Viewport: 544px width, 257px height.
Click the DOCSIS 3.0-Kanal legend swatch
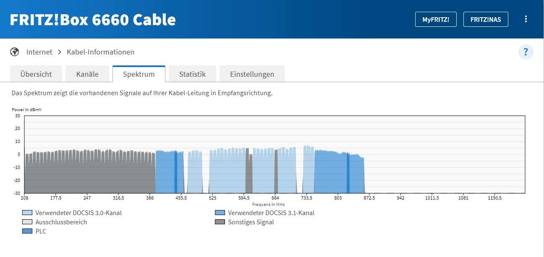click(x=27, y=213)
